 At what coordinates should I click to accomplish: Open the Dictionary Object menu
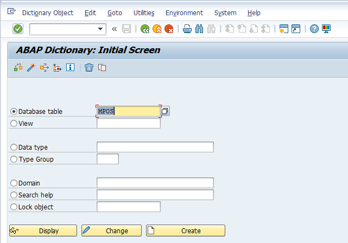(48, 13)
